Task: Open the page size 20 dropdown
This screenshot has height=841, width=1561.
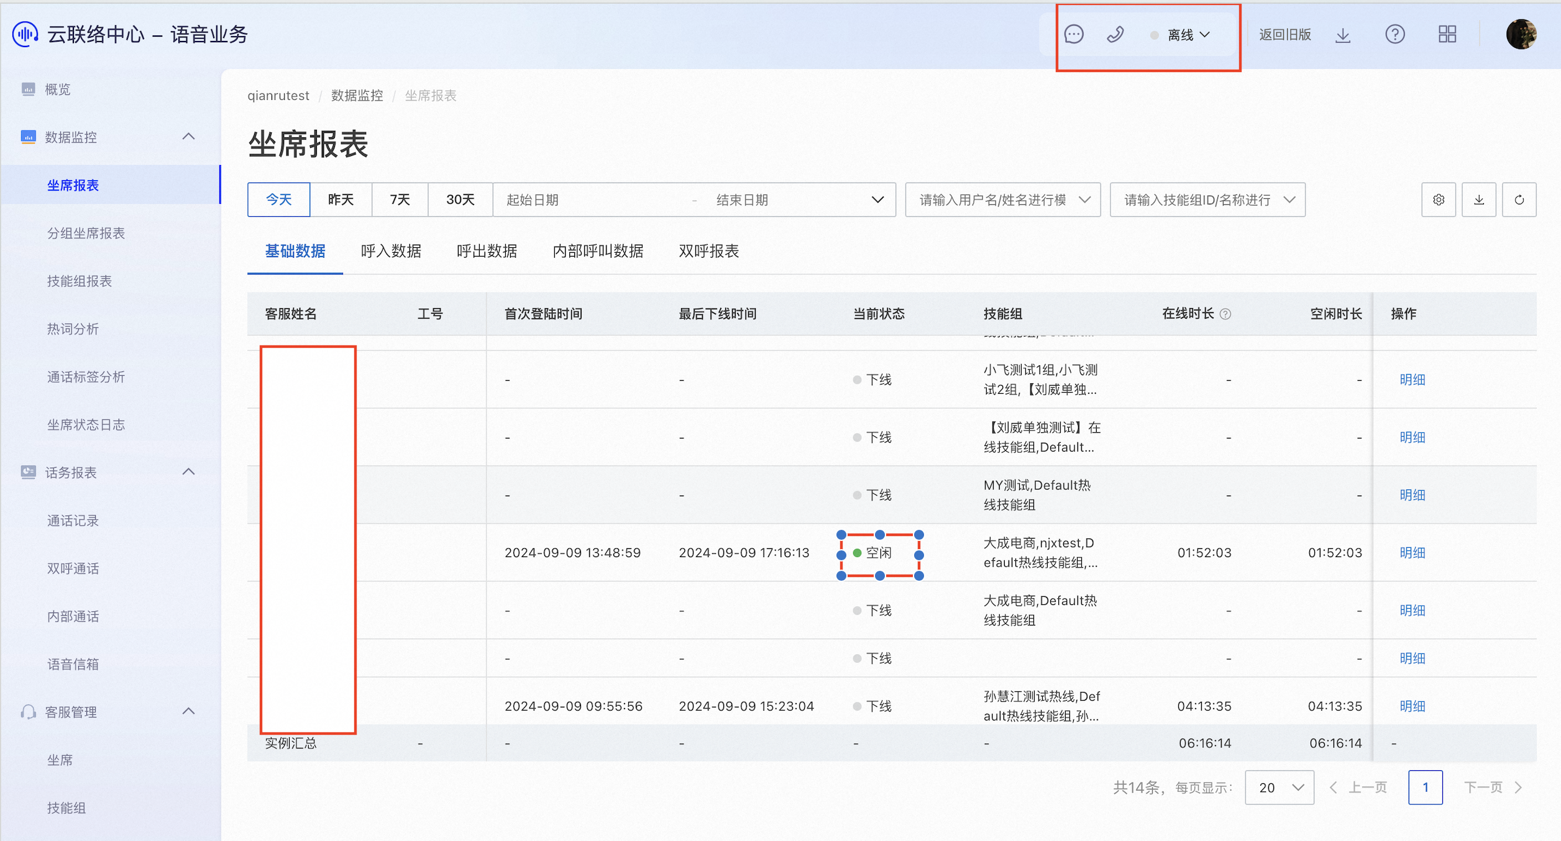Action: click(x=1279, y=788)
